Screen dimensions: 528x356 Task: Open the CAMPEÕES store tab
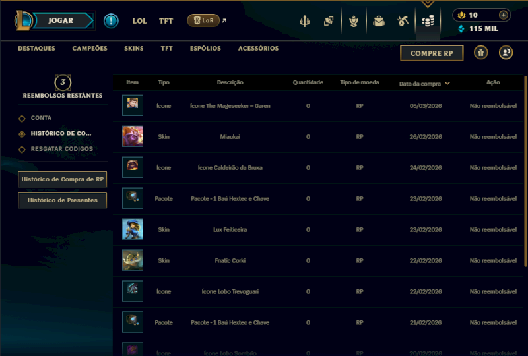(x=90, y=48)
